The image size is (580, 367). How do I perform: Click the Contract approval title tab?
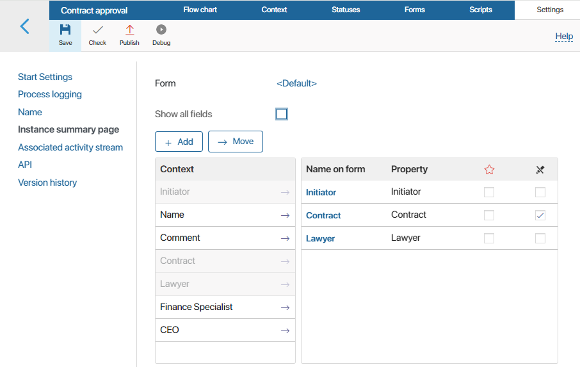point(94,10)
